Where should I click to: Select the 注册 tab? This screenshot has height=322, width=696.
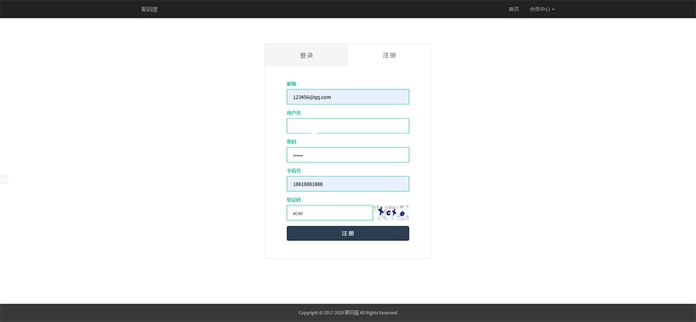tap(389, 55)
